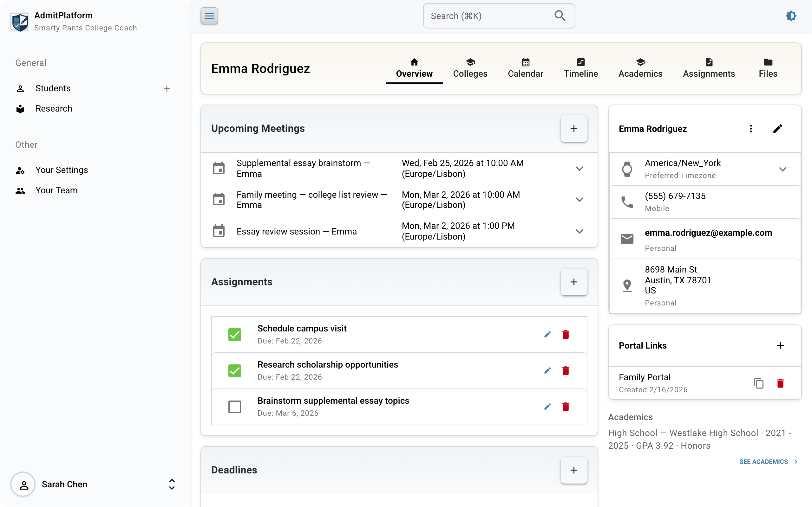The image size is (812, 507).
Task: Delete the Brainstorm supplemental essay topics assignment
Action: pos(566,407)
